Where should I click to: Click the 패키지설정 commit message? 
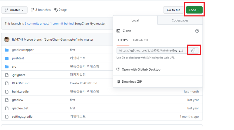(78, 75)
